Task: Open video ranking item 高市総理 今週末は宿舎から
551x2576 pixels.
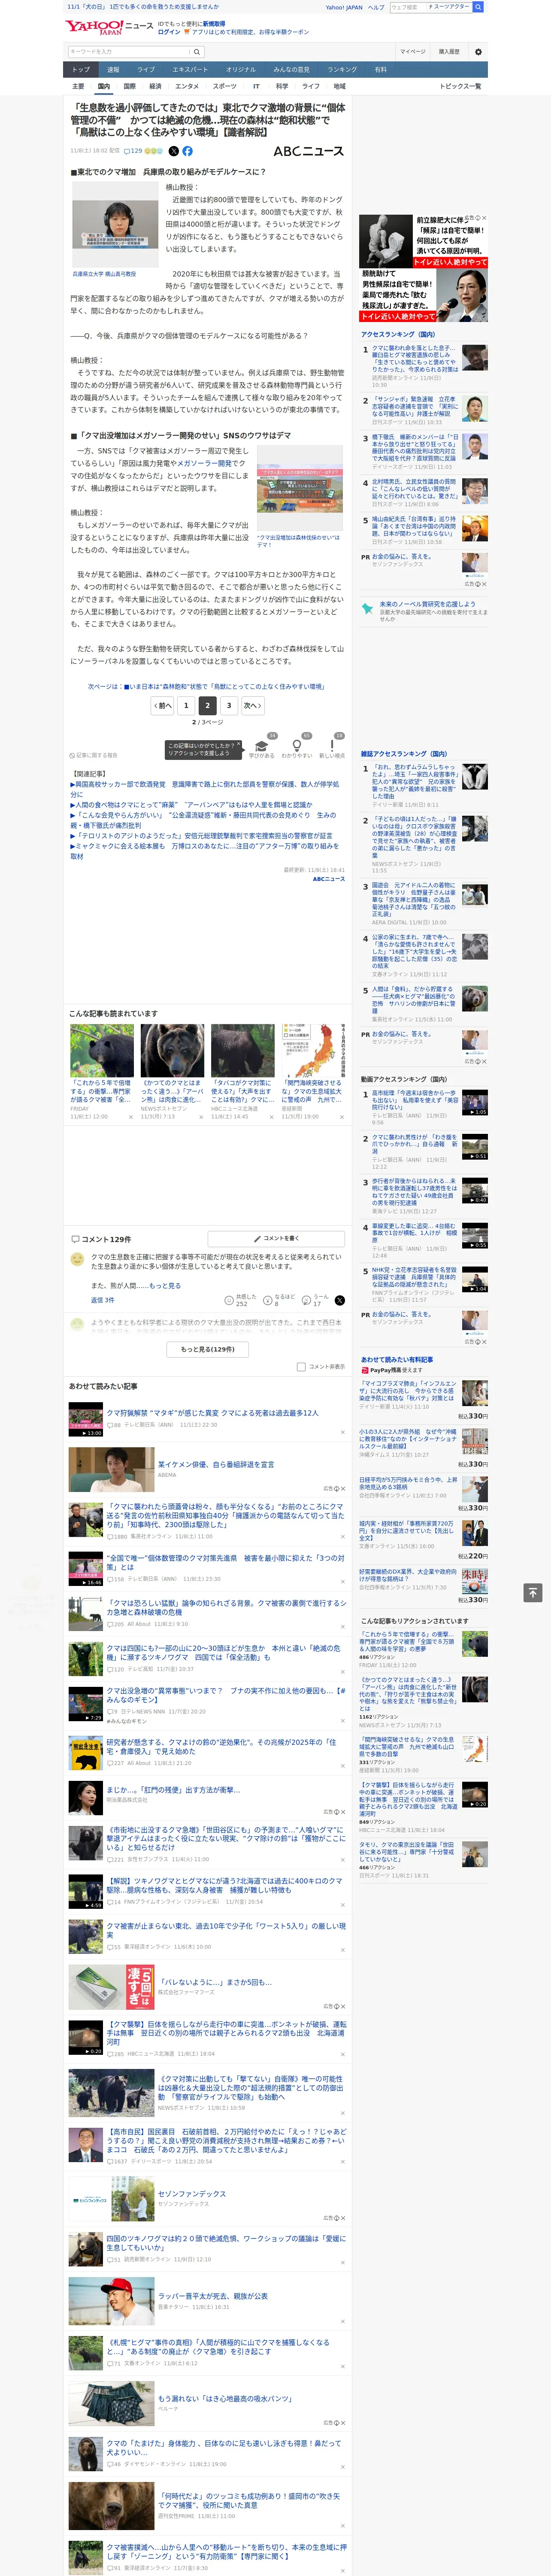Action: coord(414,1100)
